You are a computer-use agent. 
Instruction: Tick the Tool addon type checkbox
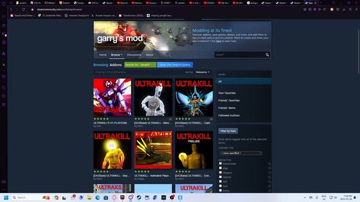(220, 186)
